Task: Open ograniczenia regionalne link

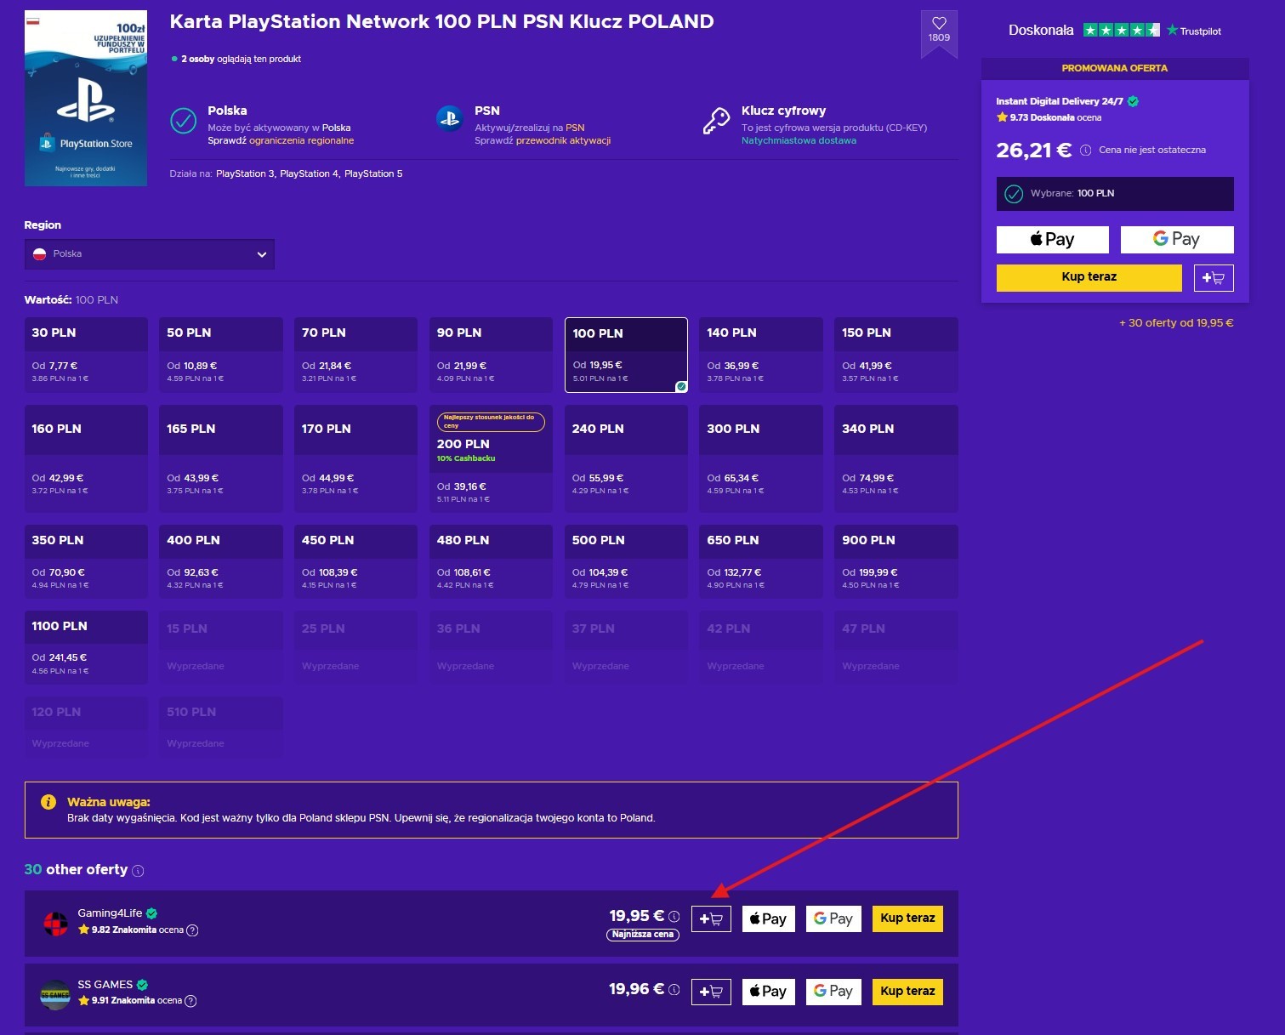Action: click(x=301, y=141)
